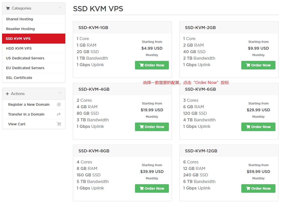Click cart icon on SSD-KVM-4GB Order Now button
This screenshot has width=281, height=205.
[142, 127]
